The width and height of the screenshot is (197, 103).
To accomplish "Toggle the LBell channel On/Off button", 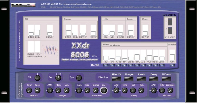I will point(162,65).
